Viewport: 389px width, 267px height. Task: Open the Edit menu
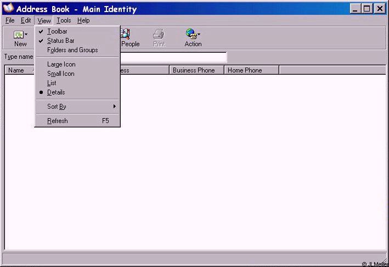(x=26, y=21)
